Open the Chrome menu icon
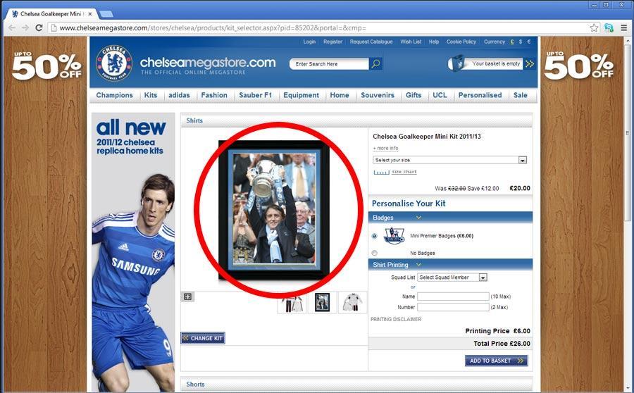The width and height of the screenshot is (634, 393). tap(624, 28)
